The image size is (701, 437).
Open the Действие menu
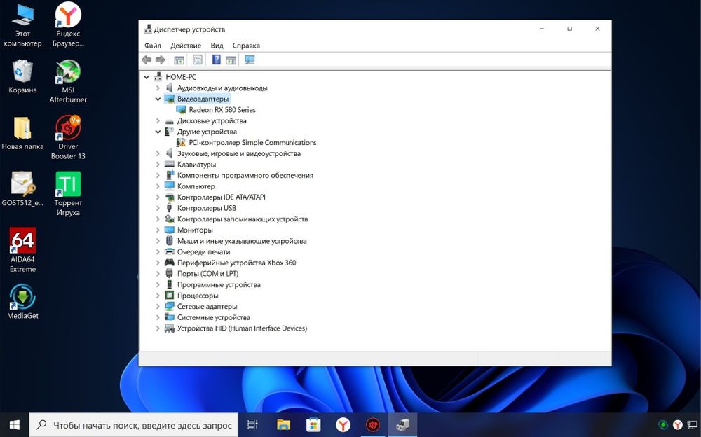pyautogui.click(x=186, y=46)
